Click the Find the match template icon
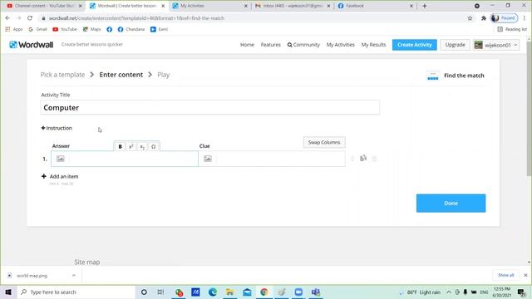This screenshot has height=299, width=532. (x=433, y=76)
